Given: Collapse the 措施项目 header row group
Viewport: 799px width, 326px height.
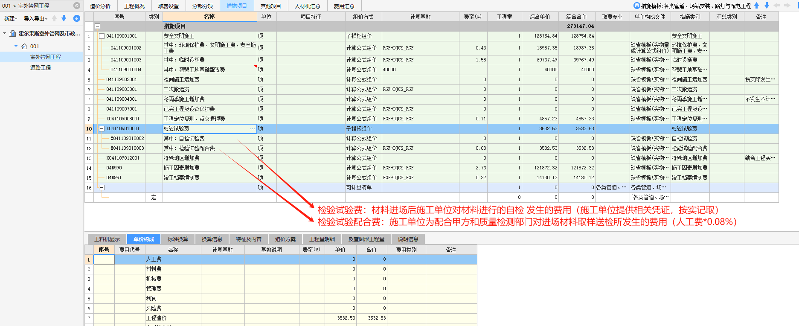Looking at the screenshot, I should click(97, 26).
